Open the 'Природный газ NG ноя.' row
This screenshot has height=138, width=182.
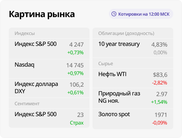click(133, 98)
